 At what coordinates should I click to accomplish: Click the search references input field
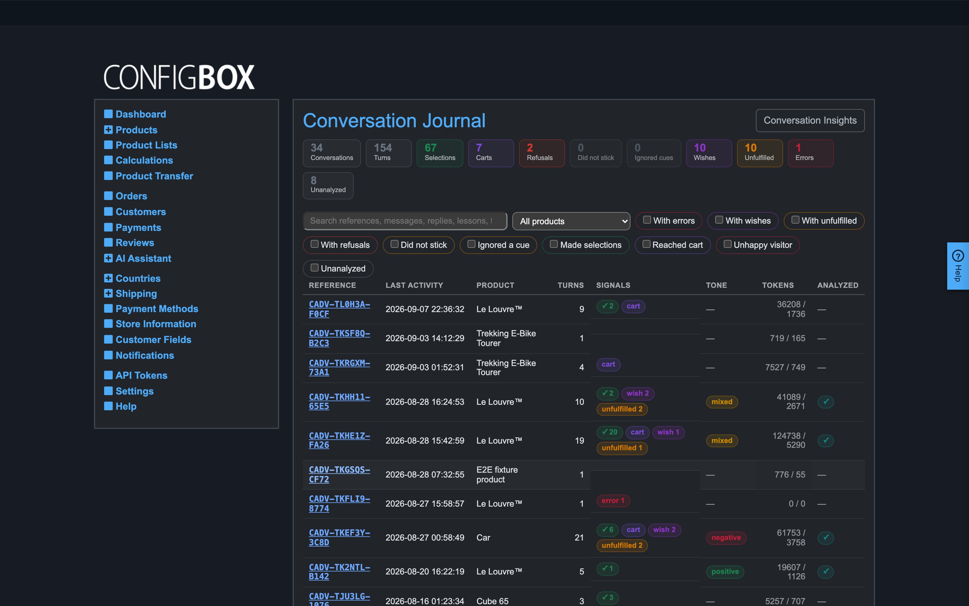pyautogui.click(x=405, y=221)
